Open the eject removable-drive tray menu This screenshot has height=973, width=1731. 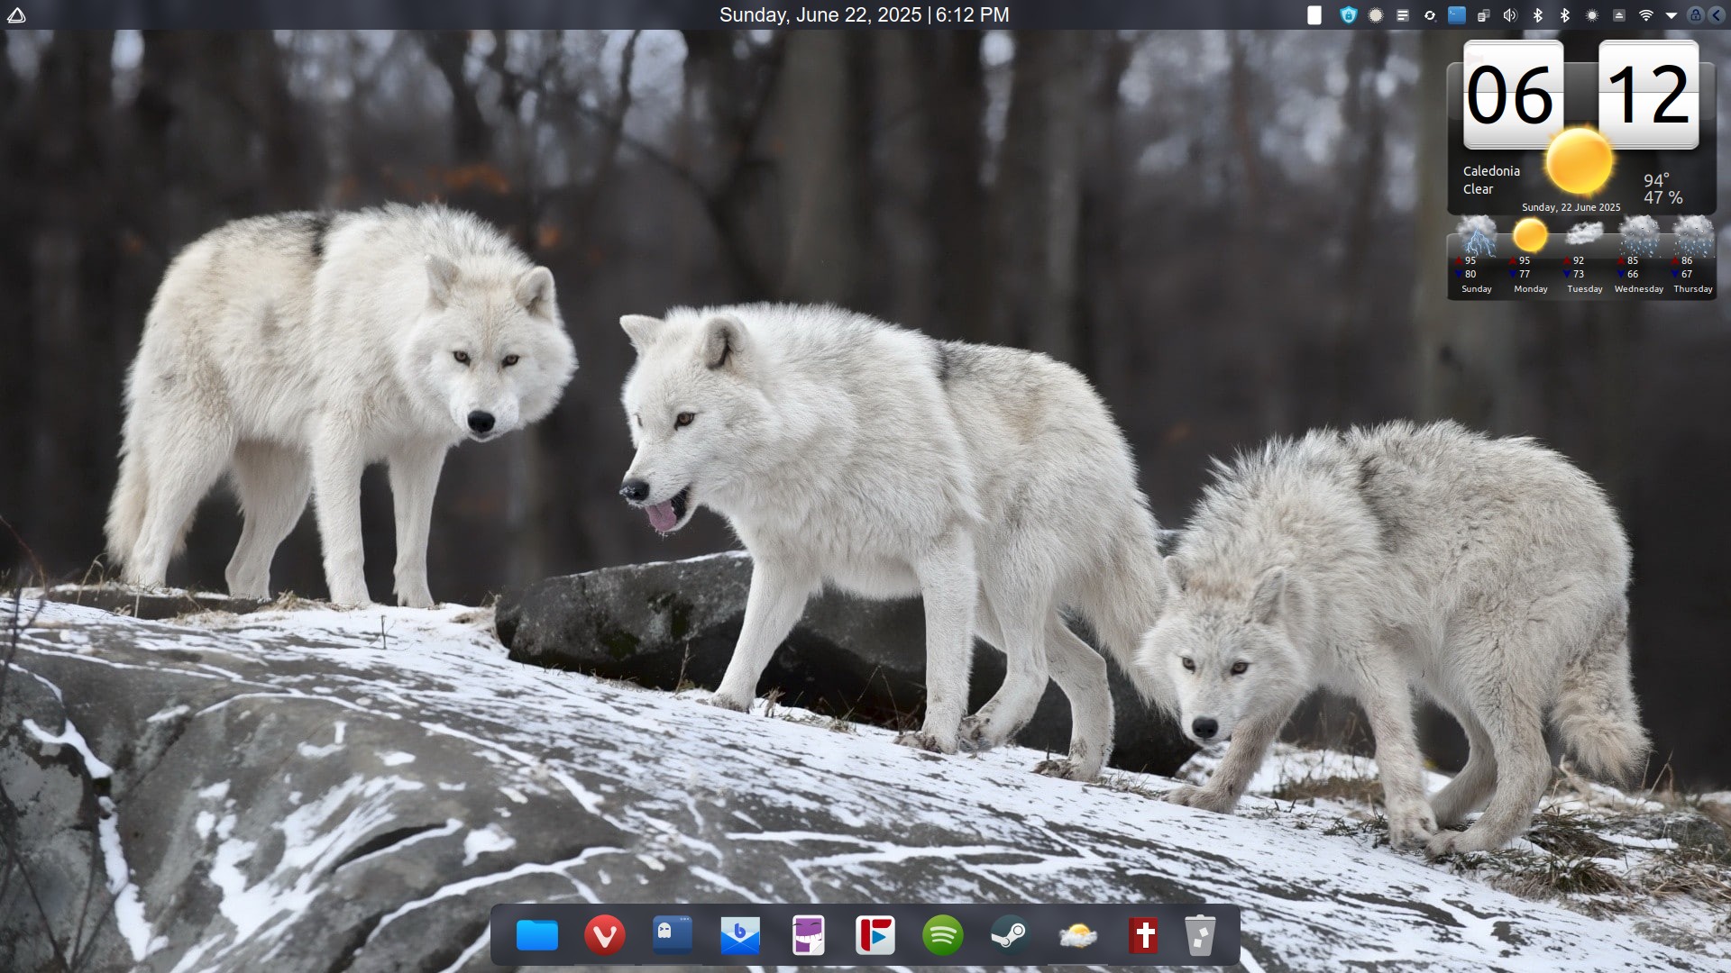[x=1619, y=15]
